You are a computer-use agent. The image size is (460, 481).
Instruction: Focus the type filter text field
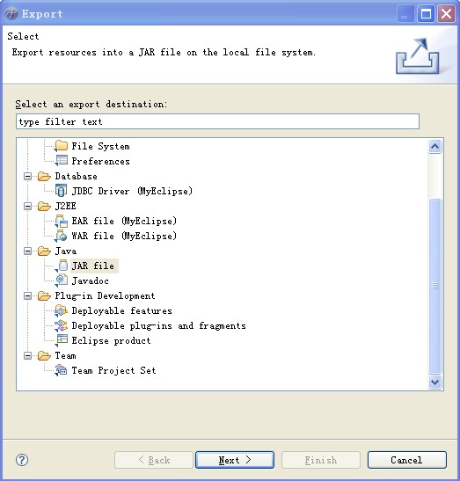217,121
